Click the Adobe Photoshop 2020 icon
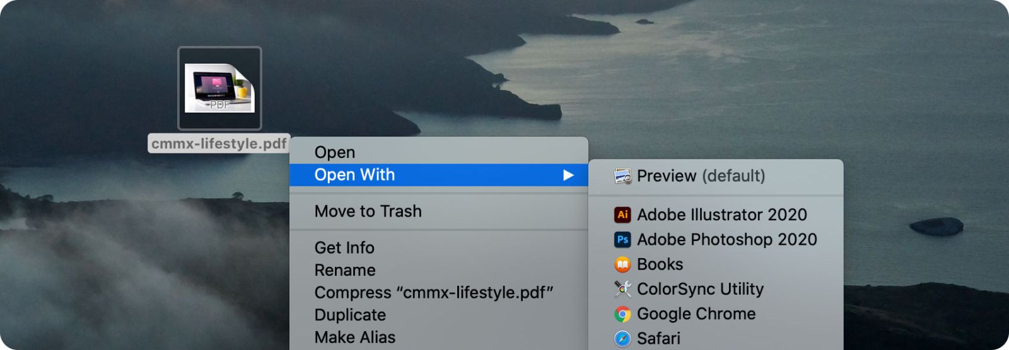 click(622, 239)
